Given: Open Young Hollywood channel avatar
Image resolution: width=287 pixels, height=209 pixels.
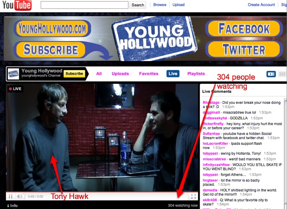Looking at the screenshot, I should tap(13, 74).
